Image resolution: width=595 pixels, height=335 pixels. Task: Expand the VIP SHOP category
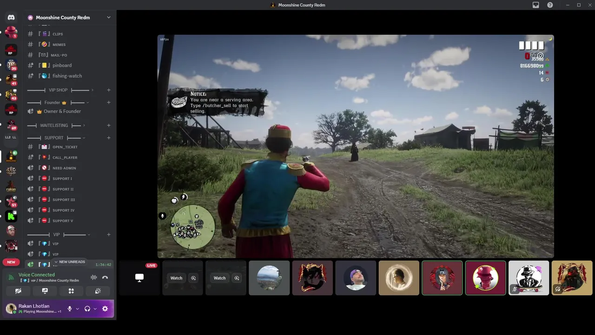click(x=58, y=90)
